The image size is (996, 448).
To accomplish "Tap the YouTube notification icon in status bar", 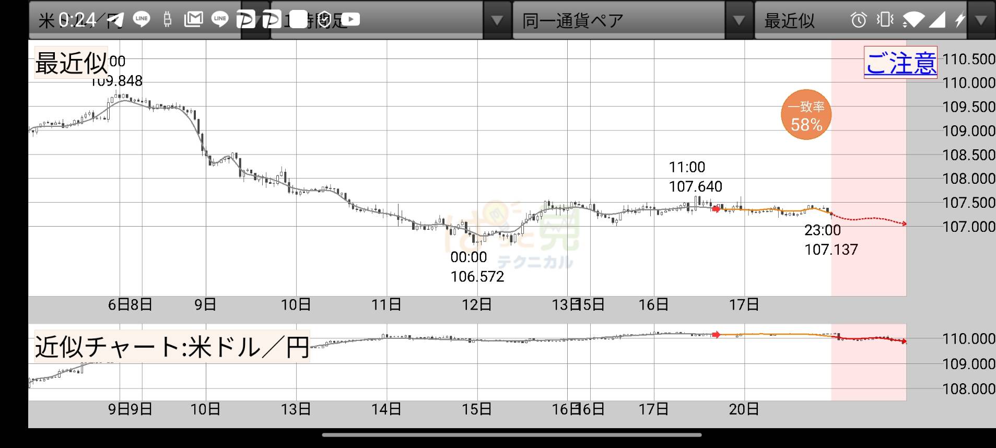I will (350, 19).
